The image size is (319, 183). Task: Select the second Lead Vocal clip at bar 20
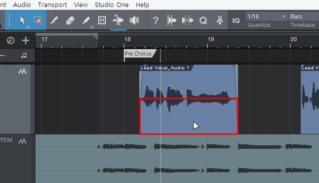click(310, 99)
